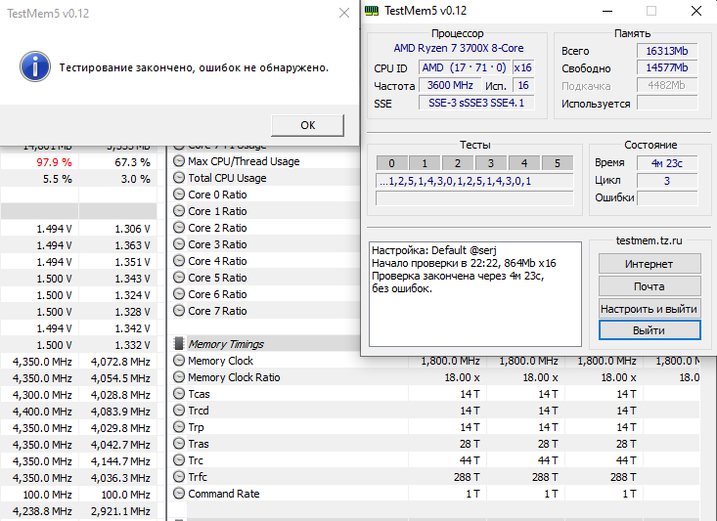Click the Core 0 Ratio sensor icon

coord(179,195)
